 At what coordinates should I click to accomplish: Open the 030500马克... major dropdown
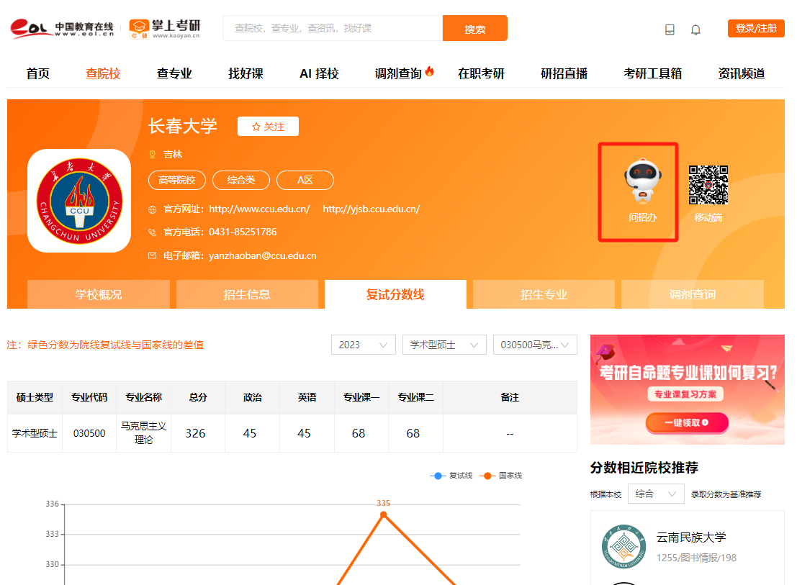pyautogui.click(x=535, y=345)
